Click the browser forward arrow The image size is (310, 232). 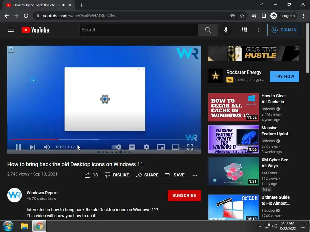(x=16, y=16)
